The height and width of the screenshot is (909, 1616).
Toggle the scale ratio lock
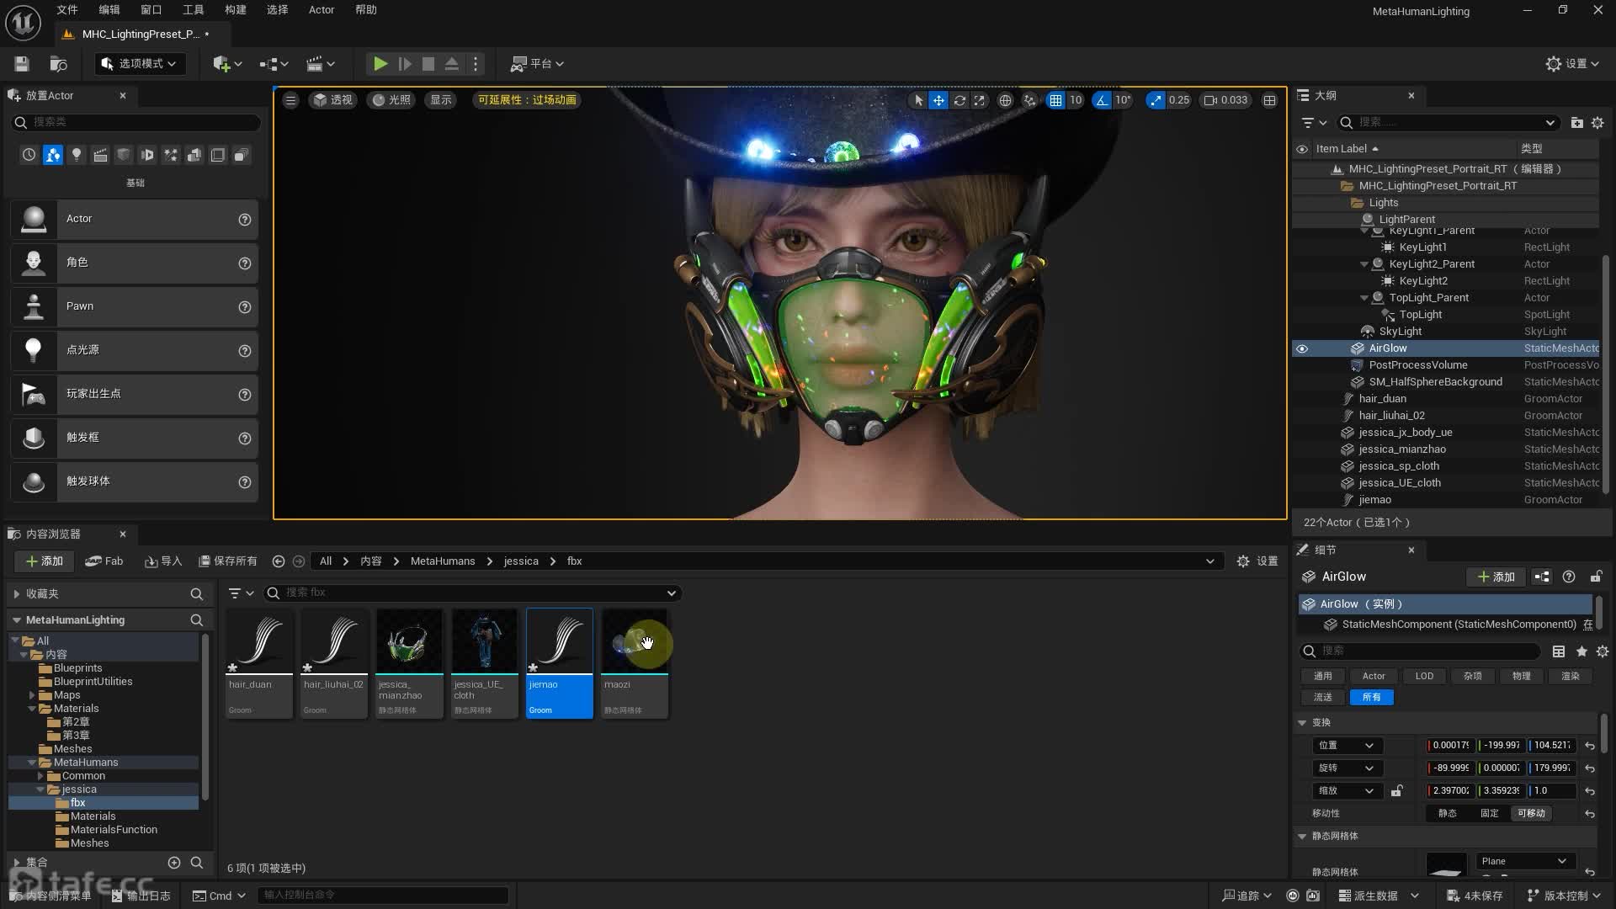1397,791
